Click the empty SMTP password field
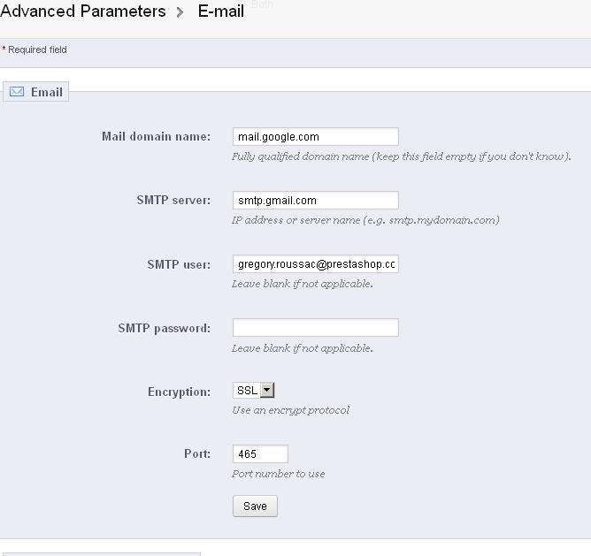 pyautogui.click(x=316, y=327)
